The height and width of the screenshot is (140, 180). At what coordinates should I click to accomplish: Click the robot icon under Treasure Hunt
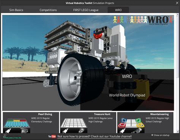click(x=82, y=131)
